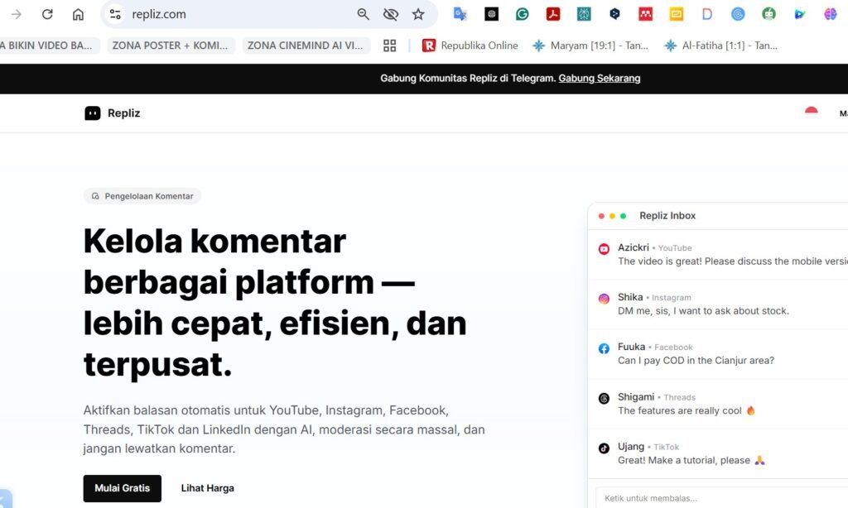Open the Al-Fatiha [1:1] bookmark

click(720, 46)
